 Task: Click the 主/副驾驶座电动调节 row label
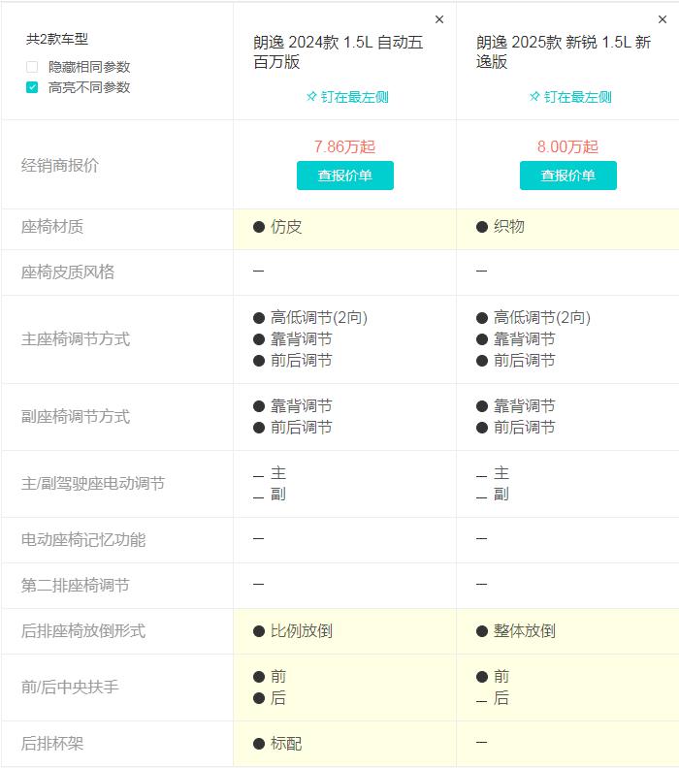pos(93,484)
